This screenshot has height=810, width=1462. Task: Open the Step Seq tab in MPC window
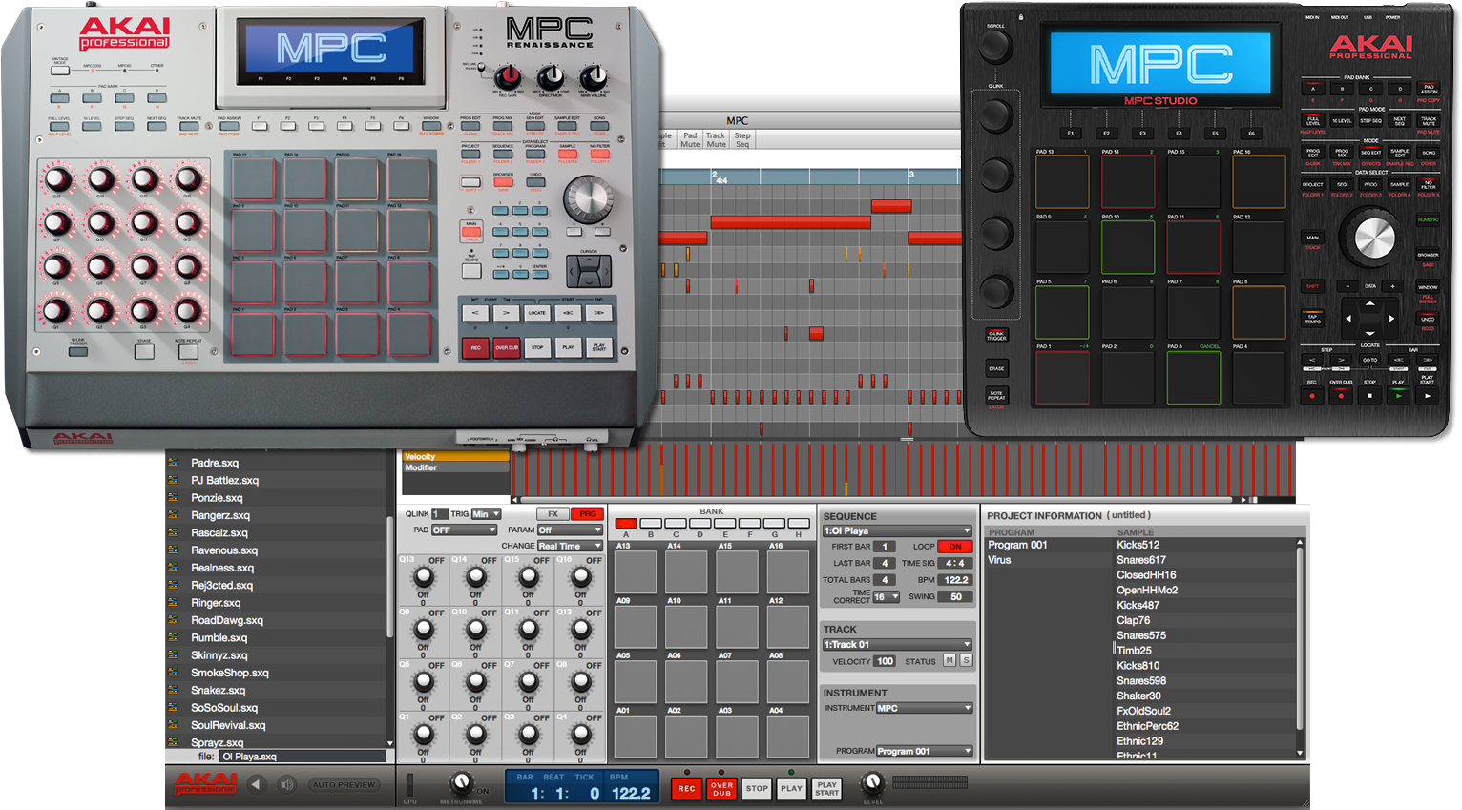742,139
